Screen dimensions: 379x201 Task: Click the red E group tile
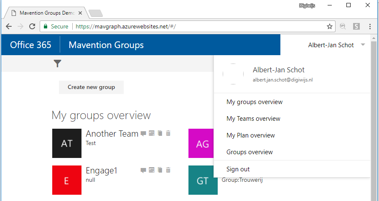[67, 180]
